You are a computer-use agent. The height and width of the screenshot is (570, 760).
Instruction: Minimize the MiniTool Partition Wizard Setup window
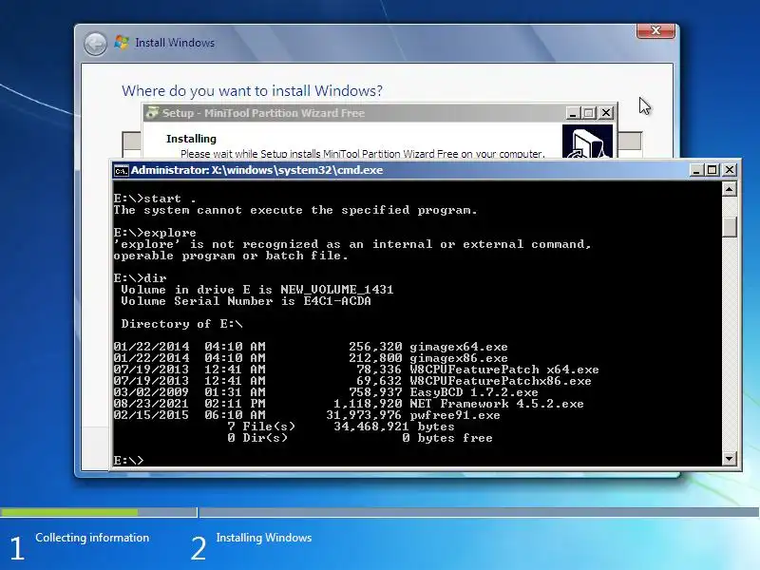[x=573, y=113]
